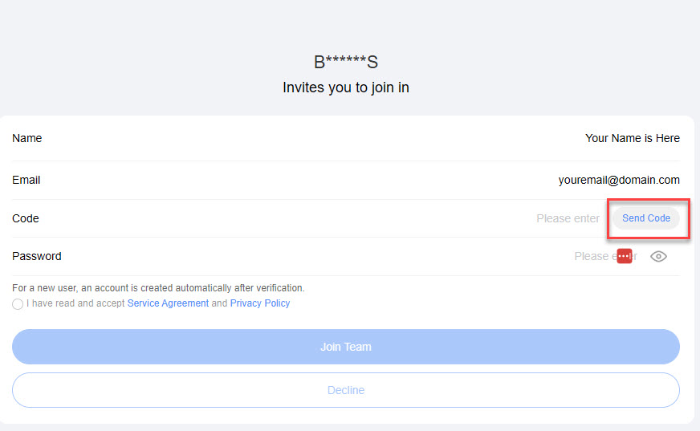This screenshot has width=700, height=431.
Task: Click the Join Team button
Action: (x=346, y=347)
